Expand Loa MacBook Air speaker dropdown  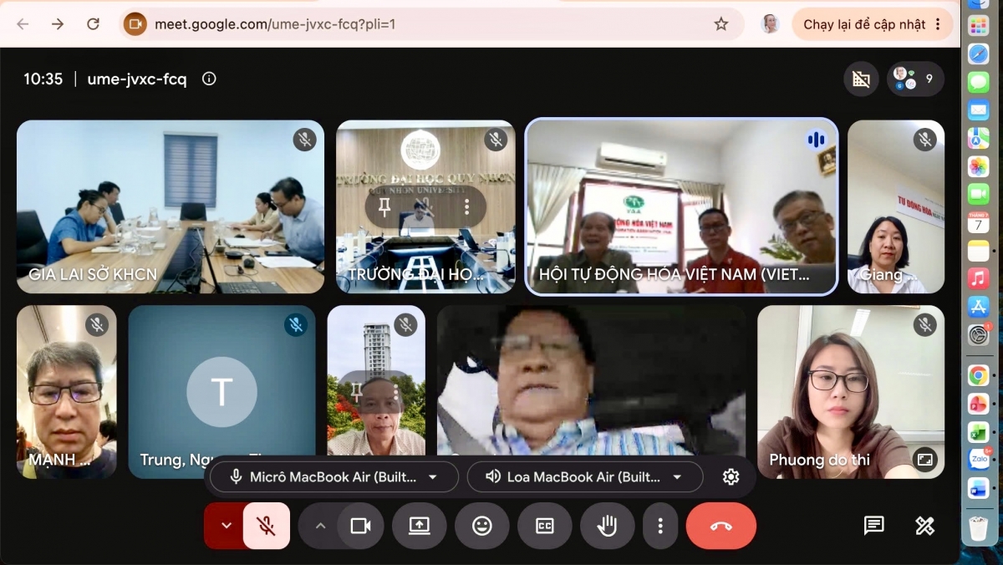click(584, 477)
